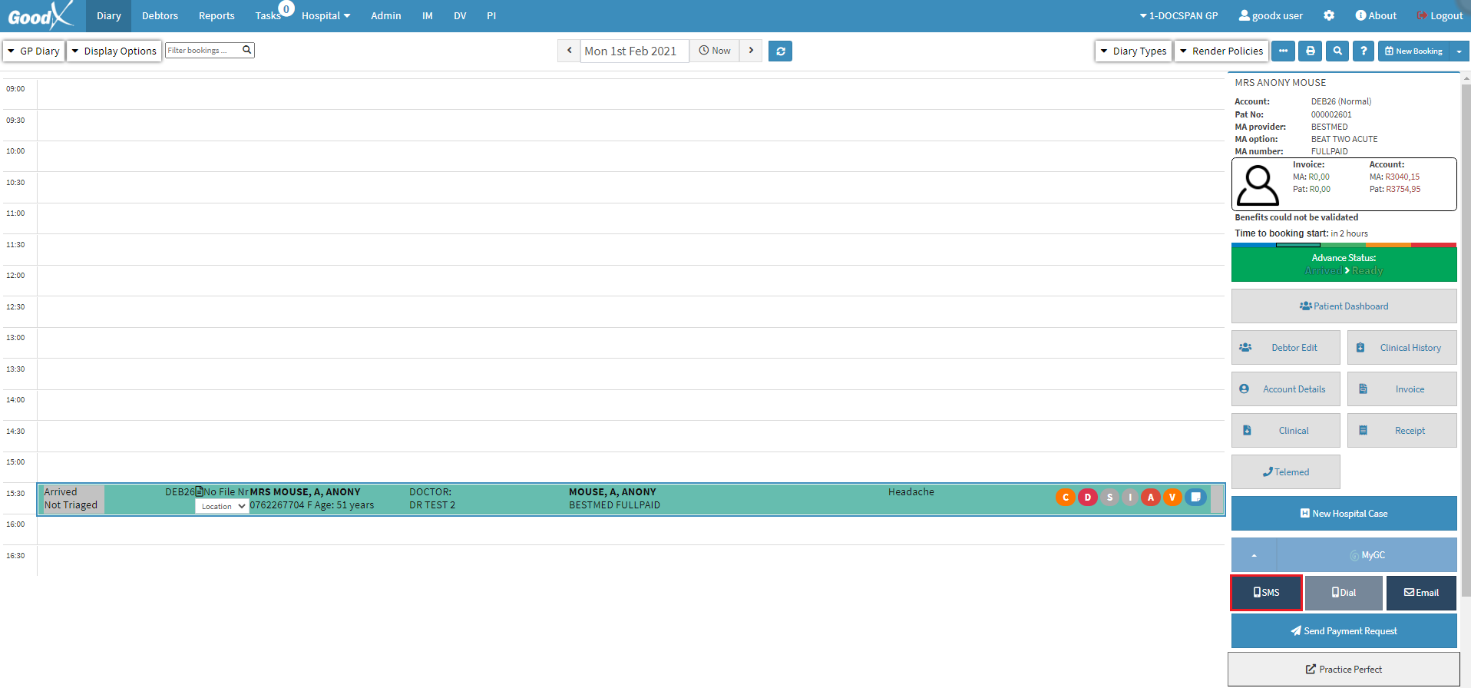Click the magnifier search button in toolbar

[1337, 51]
